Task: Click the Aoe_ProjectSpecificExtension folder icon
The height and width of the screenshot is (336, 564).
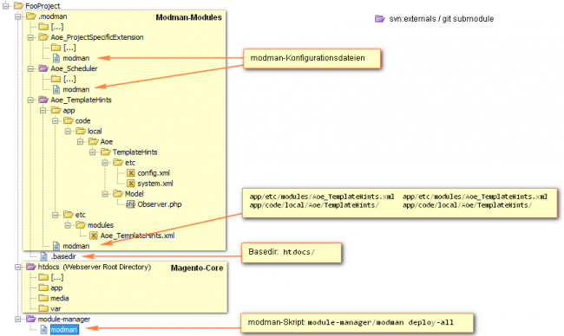Action: [43, 37]
